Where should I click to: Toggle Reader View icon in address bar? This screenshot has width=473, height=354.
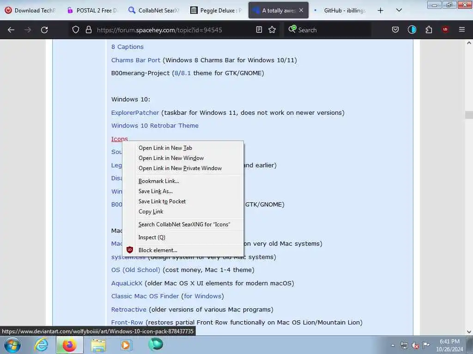coord(259,29)
